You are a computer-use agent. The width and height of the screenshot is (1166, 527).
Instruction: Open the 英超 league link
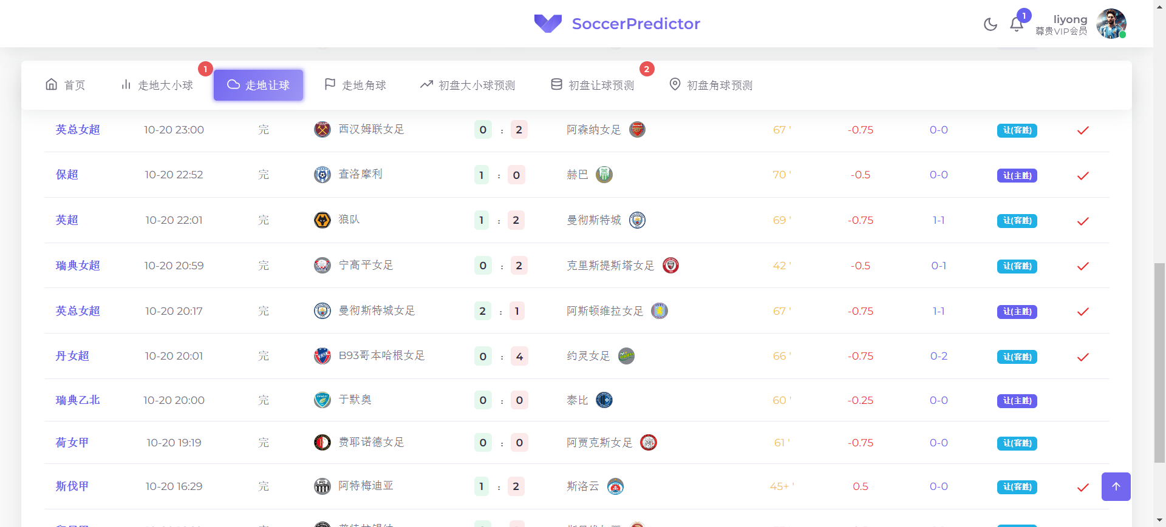pyautogui.click(x=67, y=220)
